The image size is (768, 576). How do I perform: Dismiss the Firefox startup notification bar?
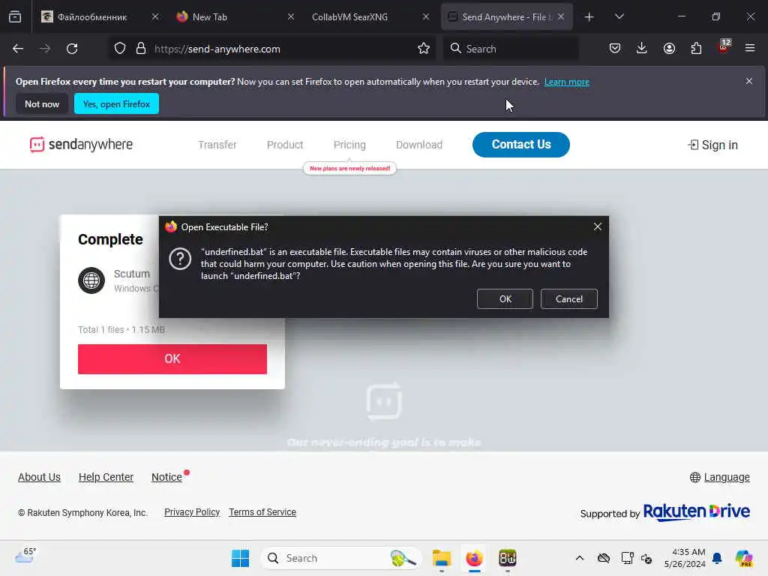tap(749, 81)
